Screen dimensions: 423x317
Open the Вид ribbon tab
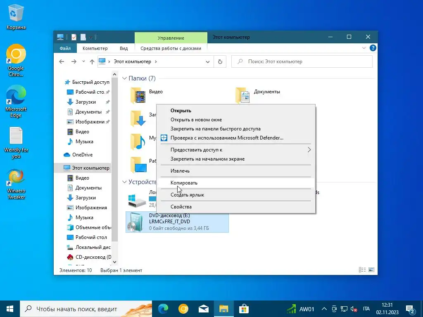pyautogui.click(x=124, y=48)
